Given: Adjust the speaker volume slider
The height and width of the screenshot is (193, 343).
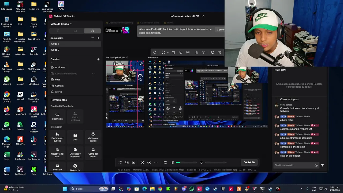Looking at the screenshot, I should point(186,162).
